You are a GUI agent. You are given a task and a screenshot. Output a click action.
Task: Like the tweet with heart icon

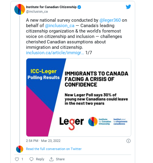[x=17, y=159]
